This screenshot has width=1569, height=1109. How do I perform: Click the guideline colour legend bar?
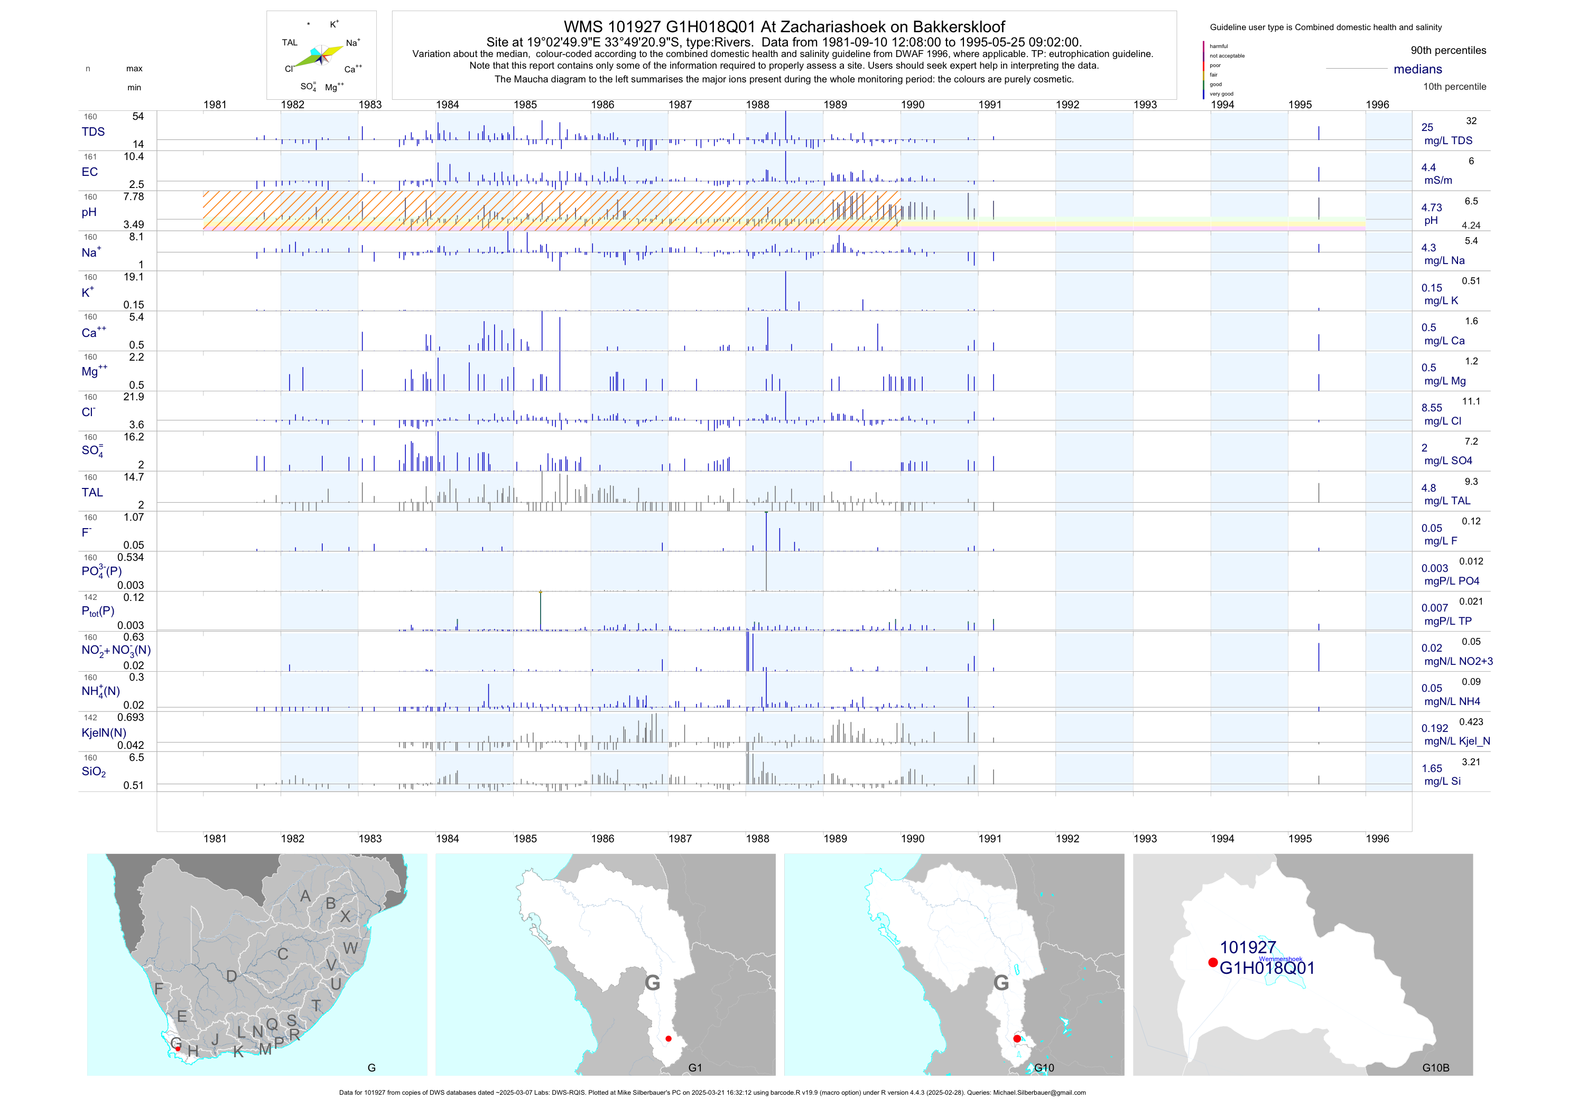click(x=1203, y=70)
